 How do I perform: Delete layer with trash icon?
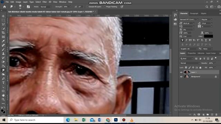pos(217,115)
